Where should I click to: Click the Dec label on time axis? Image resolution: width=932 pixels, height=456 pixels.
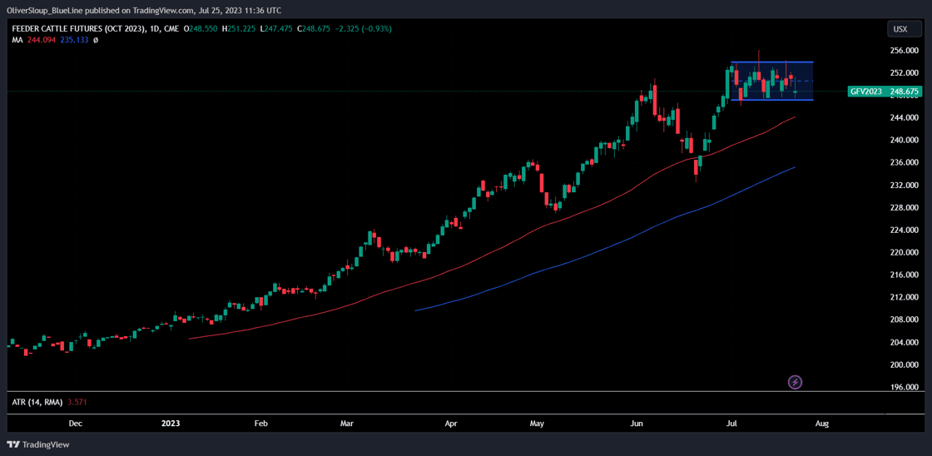click(75, 424)
